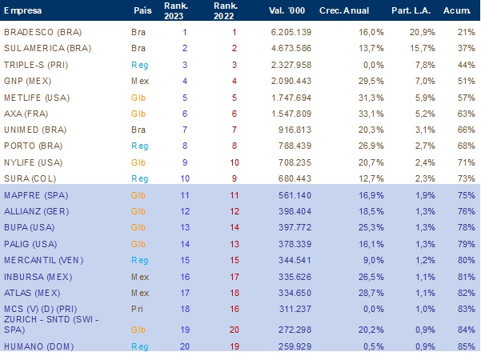The width and height of the screenshot is (481, 356).
Task: Click the Rank. 2023 column header
Action: click(185, 12)
